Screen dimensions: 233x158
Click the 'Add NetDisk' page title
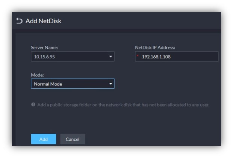coord(43,21)
